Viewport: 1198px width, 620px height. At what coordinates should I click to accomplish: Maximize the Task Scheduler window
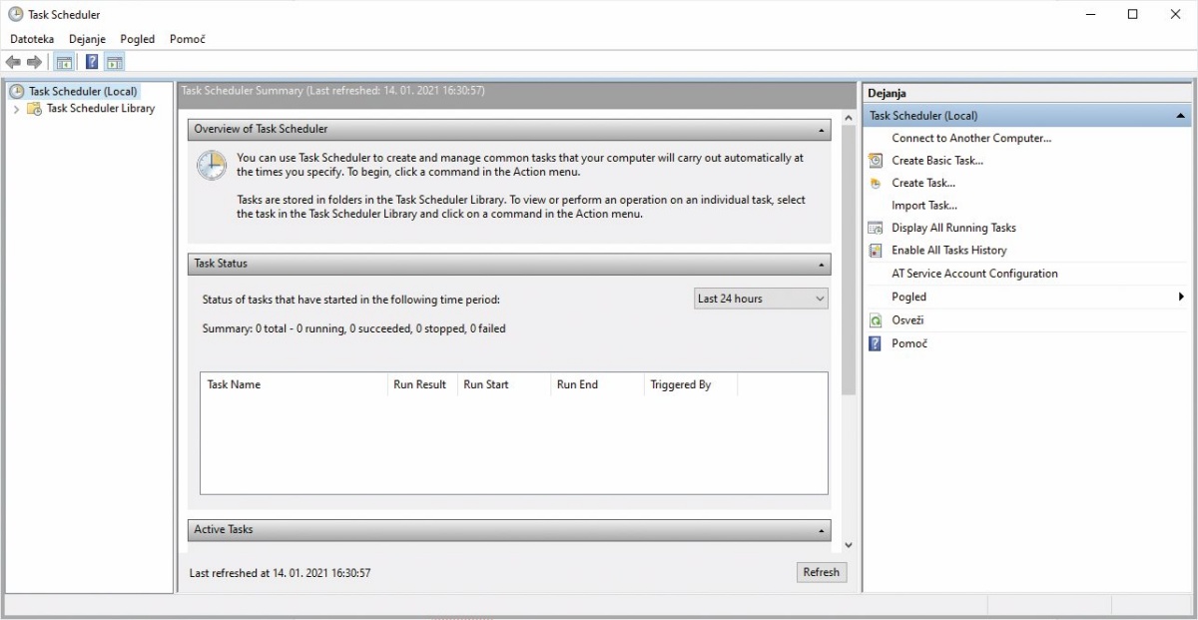[1133, 14]
